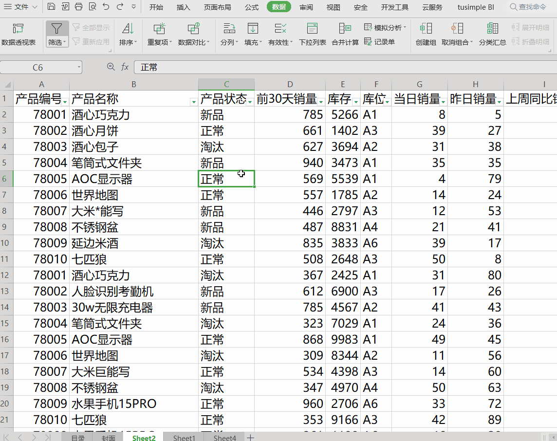Click the select-all corner triangle
This screenshot has height=441, width=557.
pyautogui.click(x=7, y=85)
